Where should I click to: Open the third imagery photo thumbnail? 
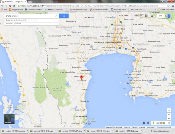[164, 123]
